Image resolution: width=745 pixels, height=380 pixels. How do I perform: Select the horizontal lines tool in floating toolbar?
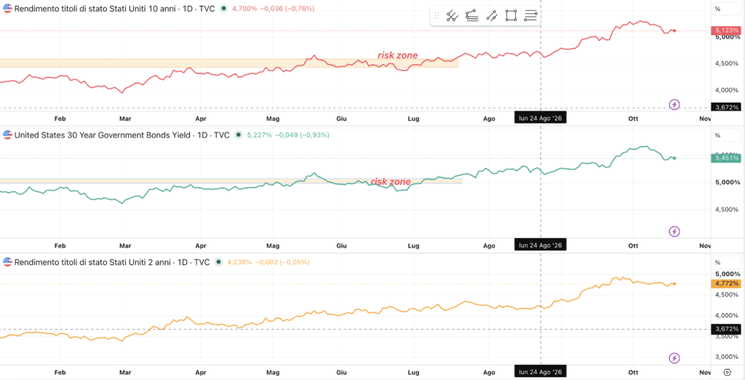[530, 16]
